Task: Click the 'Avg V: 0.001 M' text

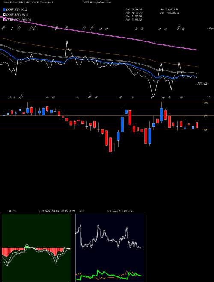Action: coord(169,9)
